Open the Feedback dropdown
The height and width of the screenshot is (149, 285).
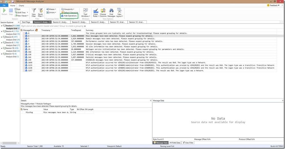(x=273, y=5)
